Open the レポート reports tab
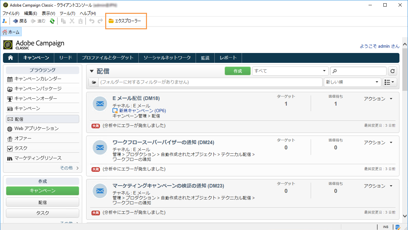The width and height of the screenshot is (408, 230). click(x=228, y=58)
